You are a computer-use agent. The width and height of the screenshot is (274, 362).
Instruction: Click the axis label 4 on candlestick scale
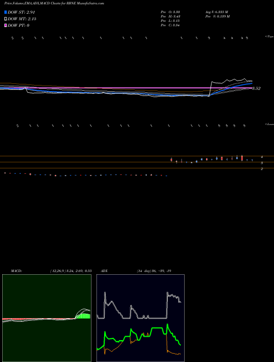pos(262,157)
